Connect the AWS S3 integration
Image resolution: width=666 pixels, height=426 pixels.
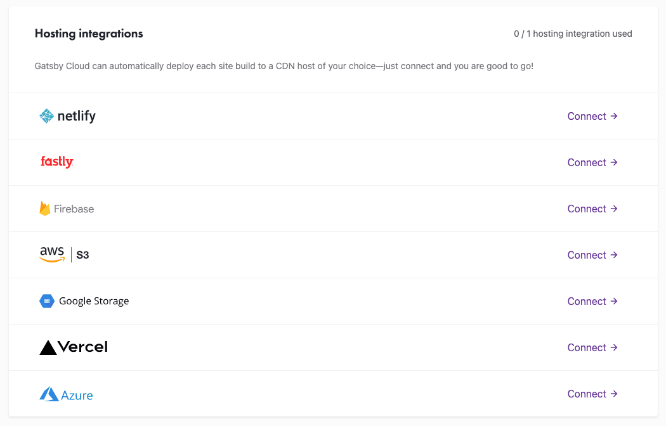tap(592, 255)
